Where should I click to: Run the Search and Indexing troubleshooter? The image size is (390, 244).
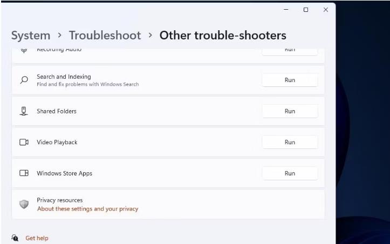[290, 80]
